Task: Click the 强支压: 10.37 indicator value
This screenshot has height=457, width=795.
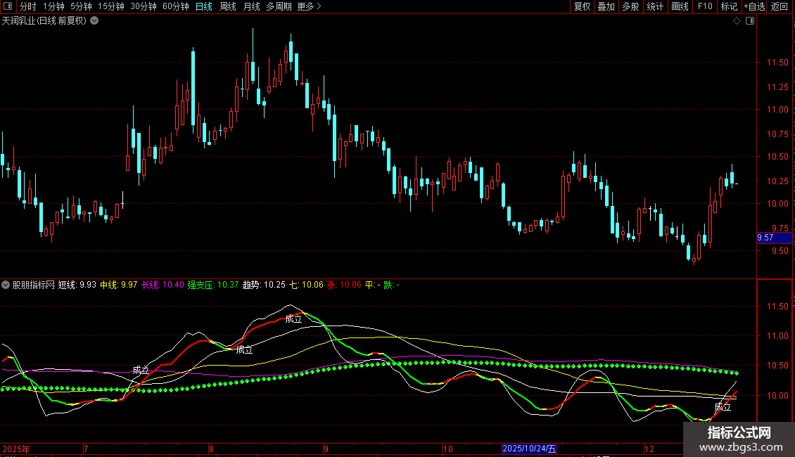Action: pos(213,285)
